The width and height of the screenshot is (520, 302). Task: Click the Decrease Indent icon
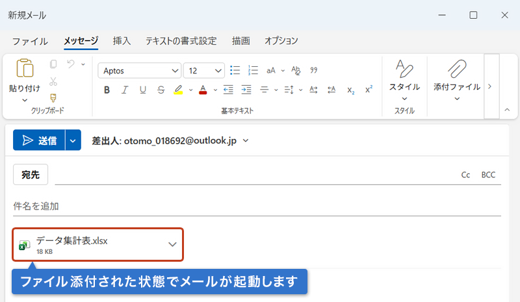pos(228,90)
